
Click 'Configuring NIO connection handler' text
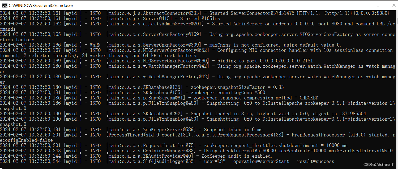(263, 50)
